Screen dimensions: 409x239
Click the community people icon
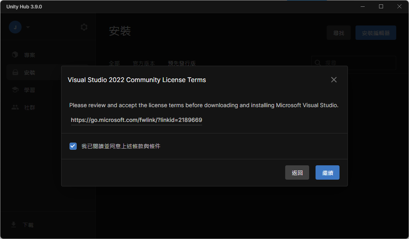pos(15,107)
